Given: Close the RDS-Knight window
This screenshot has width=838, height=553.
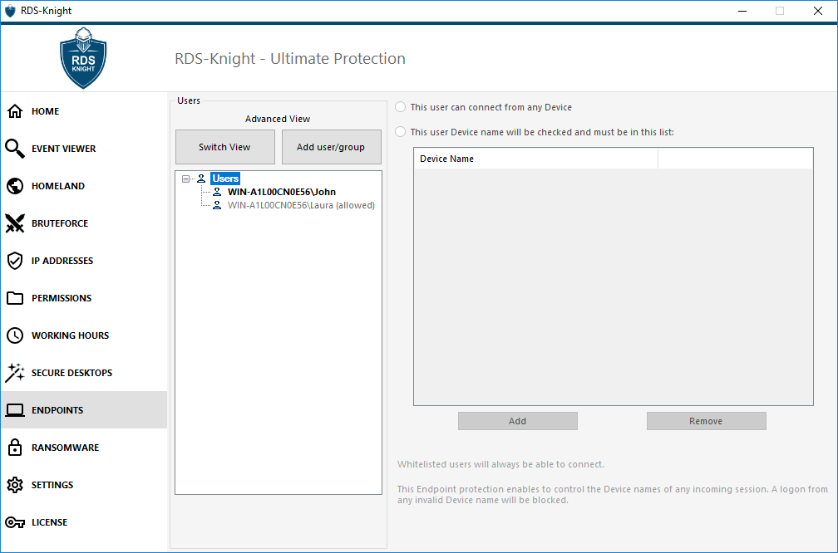Looking at the screenshot, I should click(818, 11).
